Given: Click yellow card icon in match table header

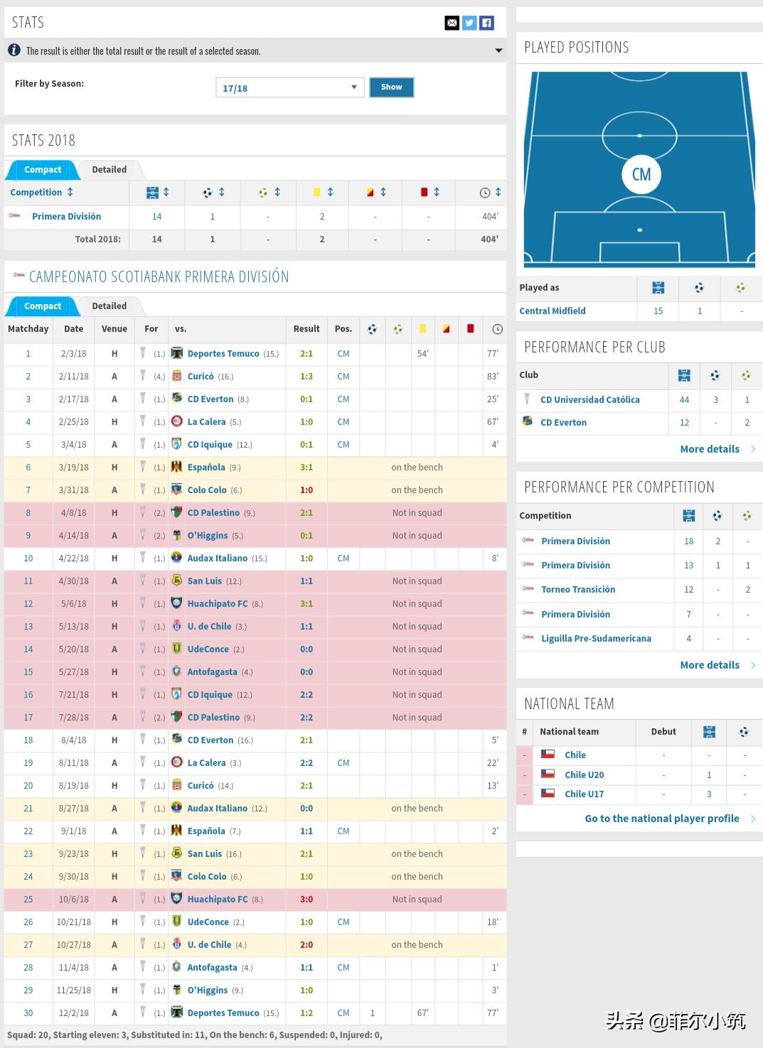Looking at the screenshot, I should coord(422,328).
